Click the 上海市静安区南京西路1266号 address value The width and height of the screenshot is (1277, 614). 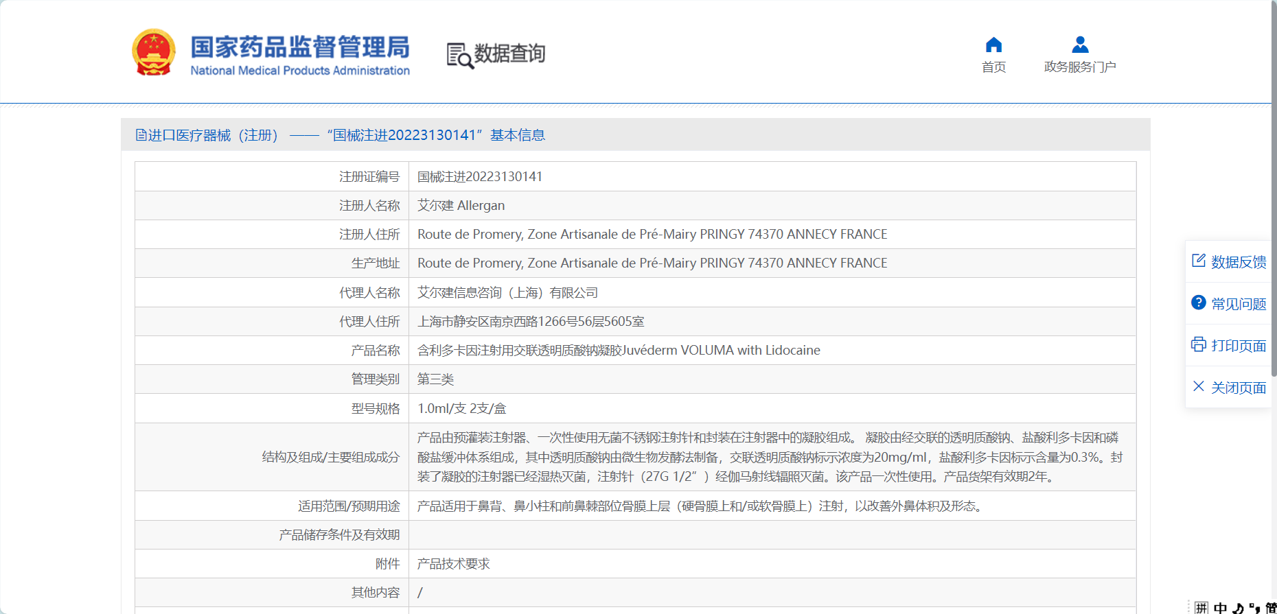click(x=531, y=322)
